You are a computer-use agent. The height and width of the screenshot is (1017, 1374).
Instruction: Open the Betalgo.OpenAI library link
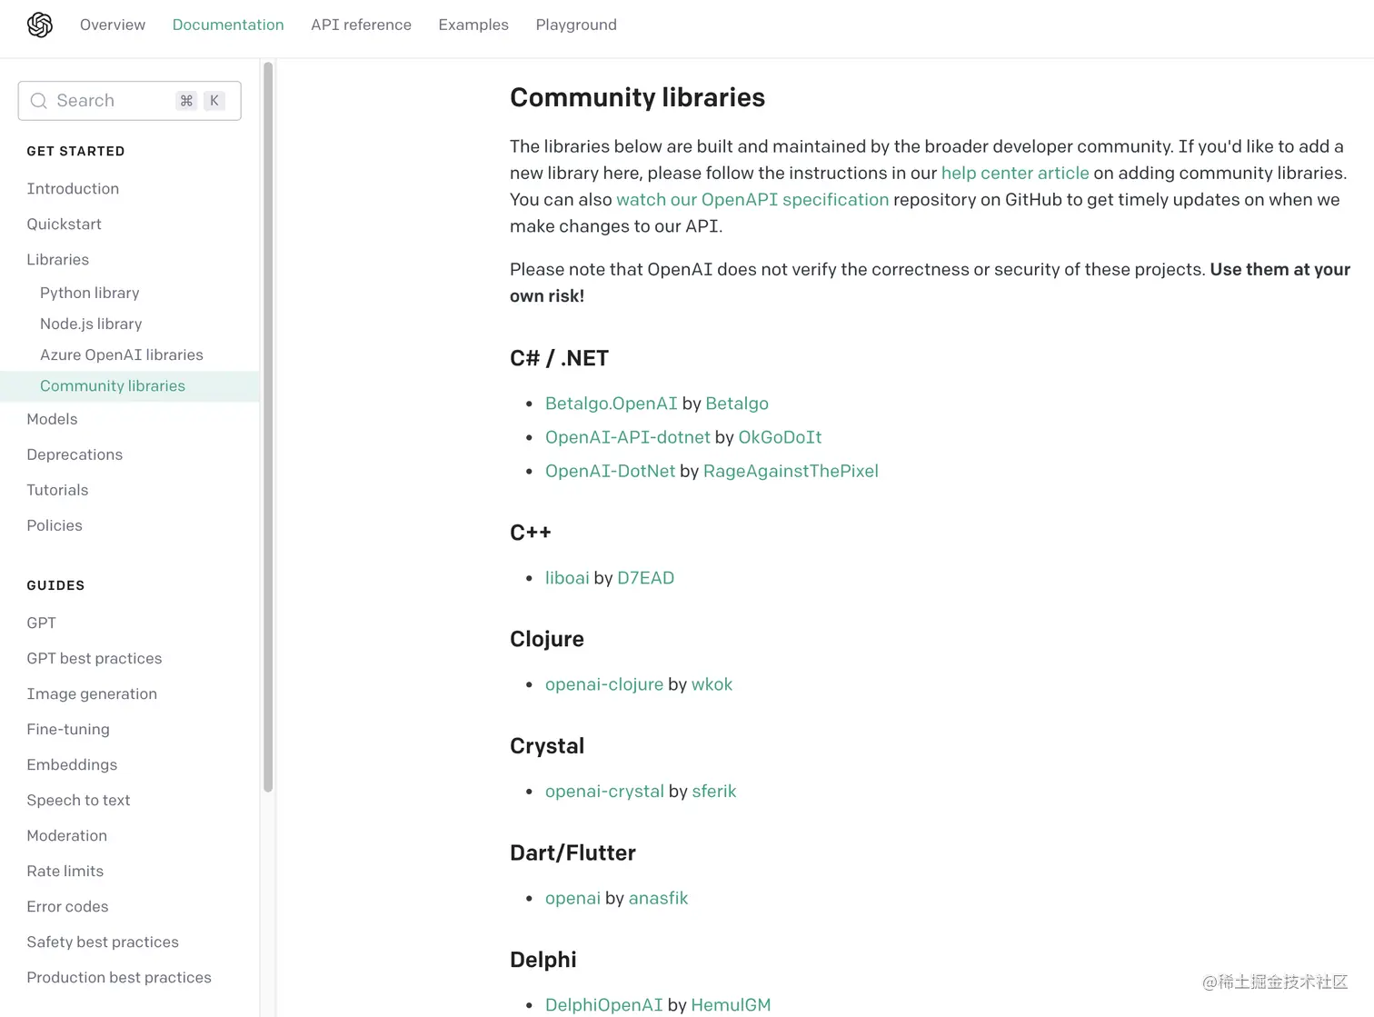pos(612,404)
